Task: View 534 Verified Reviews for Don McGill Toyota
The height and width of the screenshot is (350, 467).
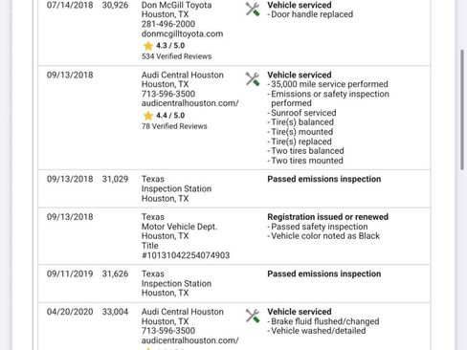Action: pos(176,56)
